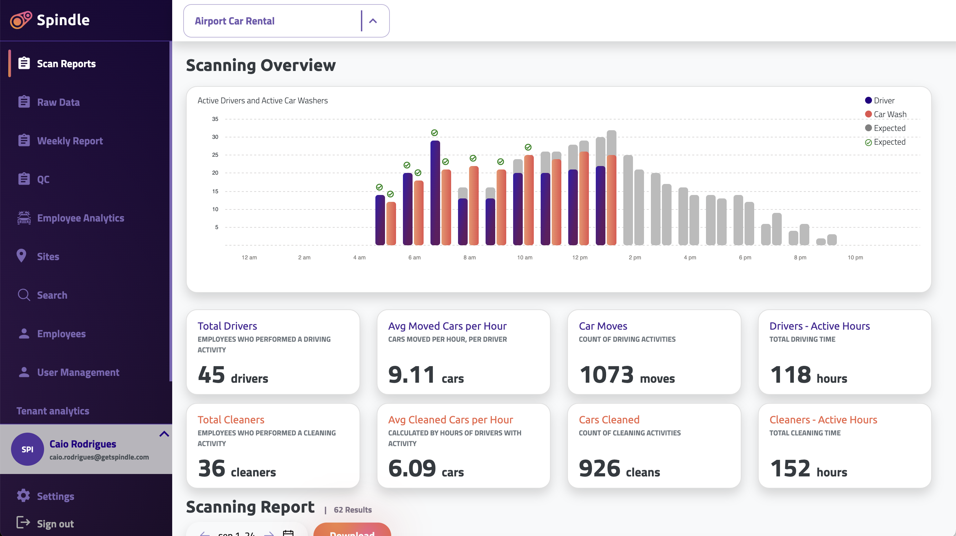This screenshot has width=956, height=536.
Task: Open User Management
Action: [x=78, y=372]
